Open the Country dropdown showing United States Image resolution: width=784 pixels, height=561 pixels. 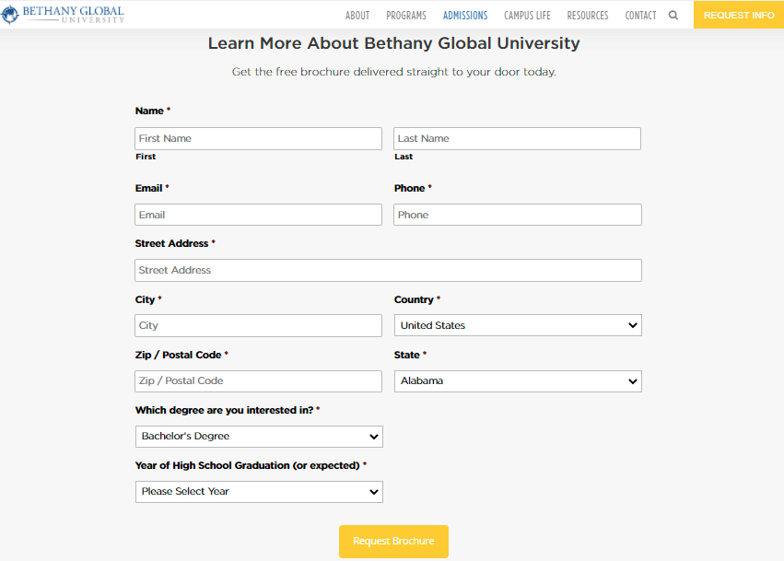[518, 325]
